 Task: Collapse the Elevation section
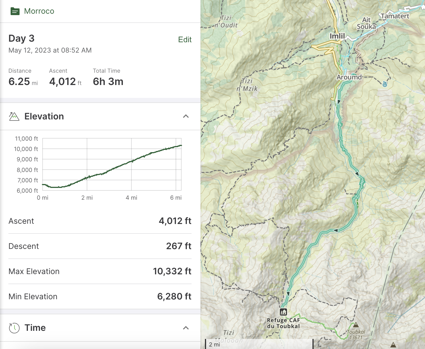(x=186, y=116)
